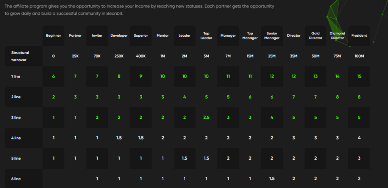Select the 25K structural turnover value
Image resolution: width=388 pixels, height=188 pixels.
tap(75, 56)
